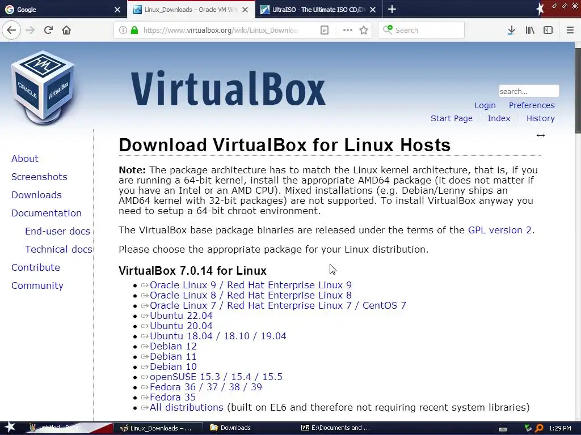
Task: Open the GPL version 2 link
Action: [499, 230]
